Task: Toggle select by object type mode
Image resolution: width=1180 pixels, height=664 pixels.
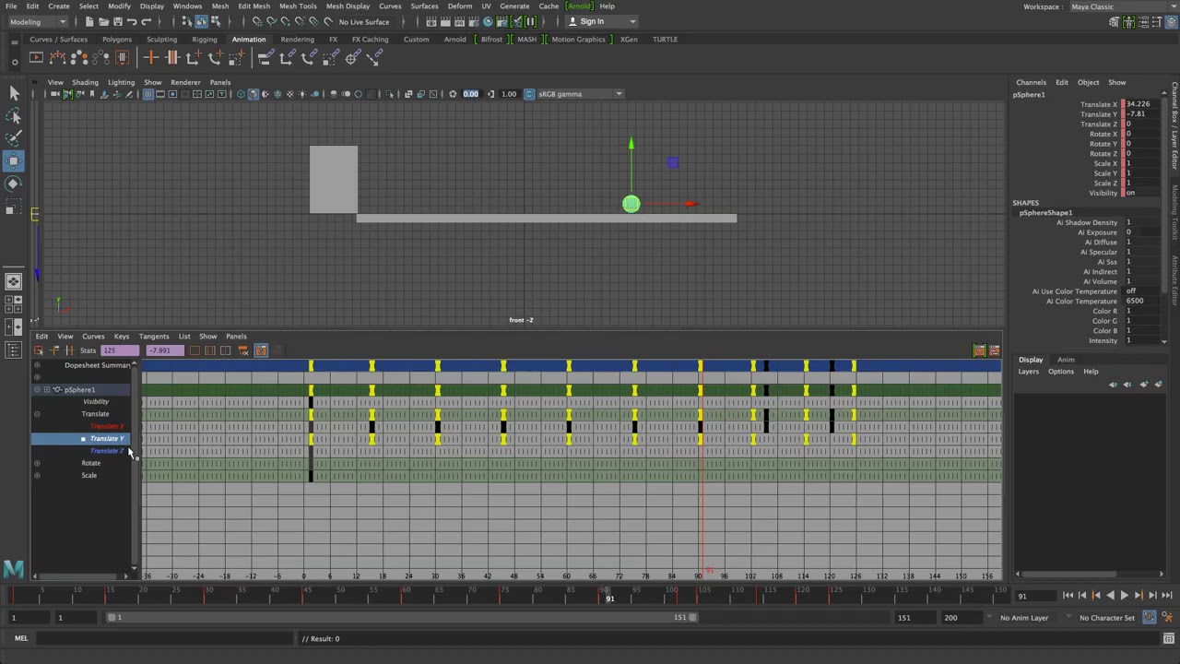Action: [x=200, y=21]
